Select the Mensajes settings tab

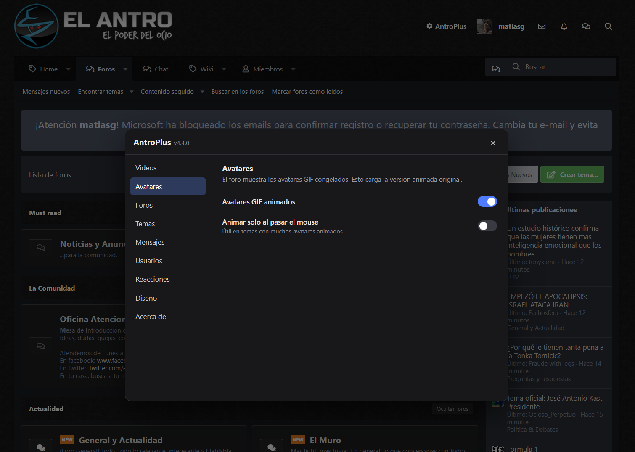pyautogui.click(x=168, y=242)
